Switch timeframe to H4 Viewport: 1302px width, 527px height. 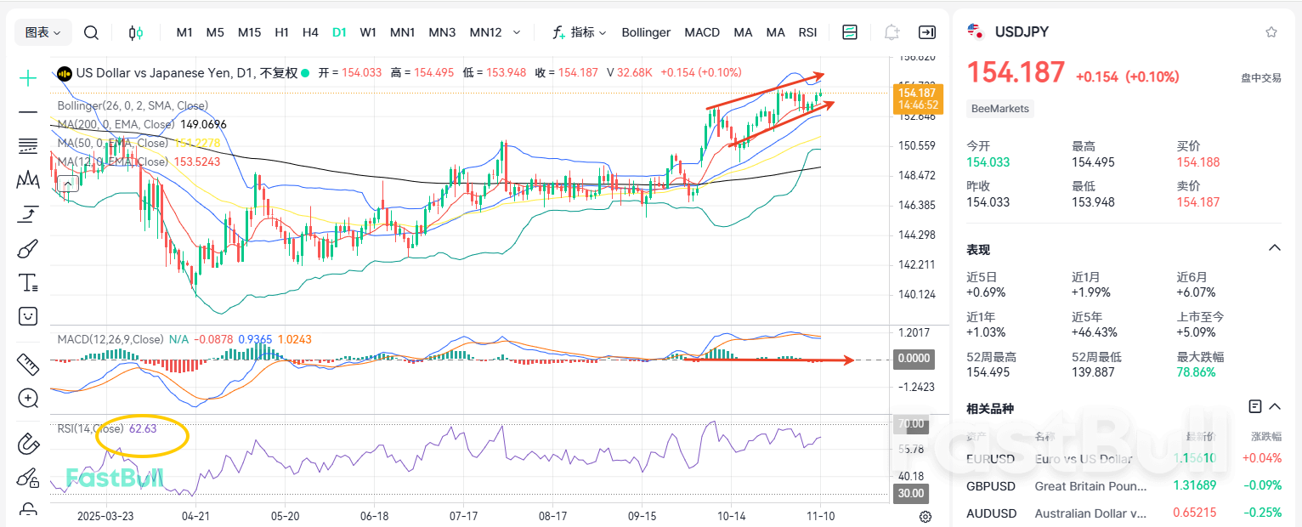(310, 32)
